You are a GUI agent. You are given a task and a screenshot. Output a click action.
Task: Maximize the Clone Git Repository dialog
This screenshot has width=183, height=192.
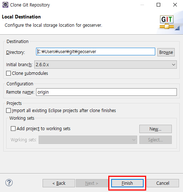[x=158, y=5]
